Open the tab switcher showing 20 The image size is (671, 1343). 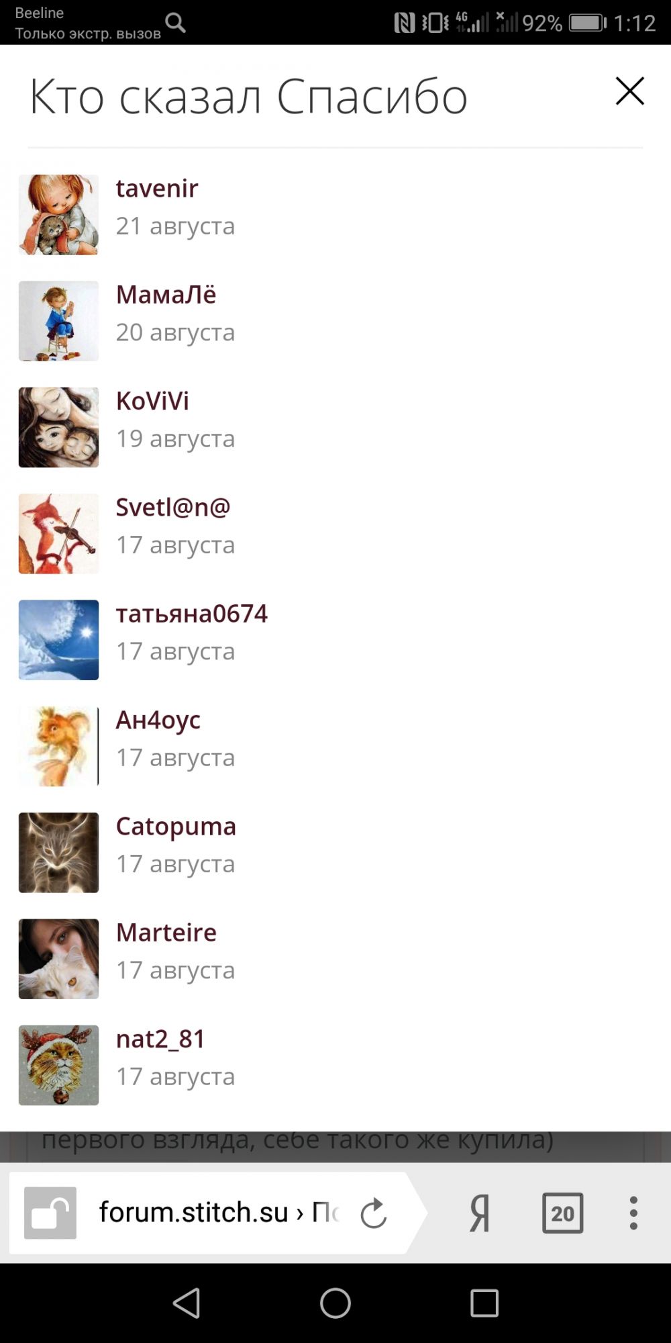(562, 1213)
